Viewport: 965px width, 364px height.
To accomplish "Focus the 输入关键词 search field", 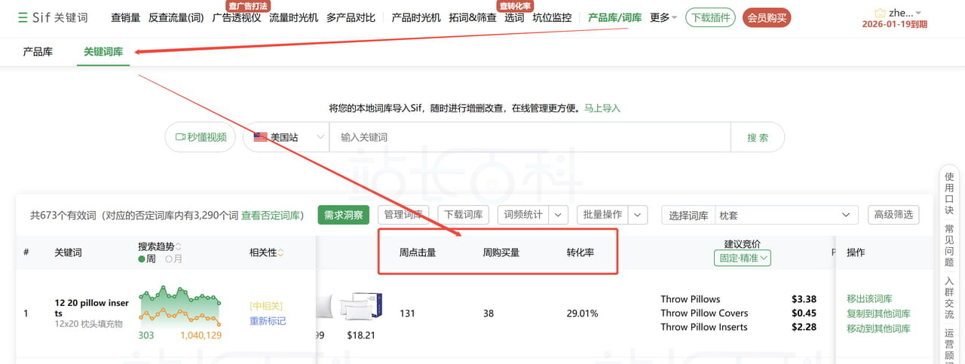I will click(529, 137).
